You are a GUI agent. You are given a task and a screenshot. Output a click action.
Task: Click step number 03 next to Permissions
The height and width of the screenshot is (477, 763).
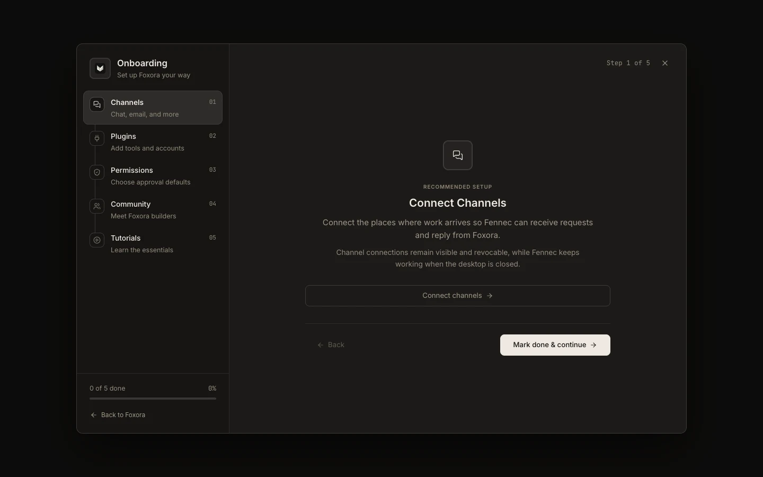212,170
